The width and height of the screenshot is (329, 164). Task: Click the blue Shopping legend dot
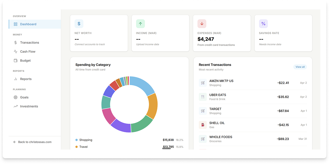(77, 140)
